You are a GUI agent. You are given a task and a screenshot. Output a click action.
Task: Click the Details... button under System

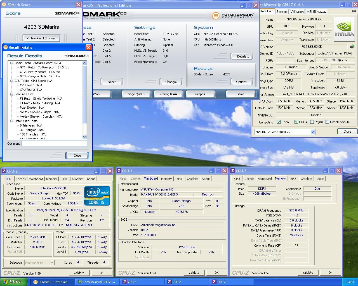pyautogui.click(x=243, y=56)
